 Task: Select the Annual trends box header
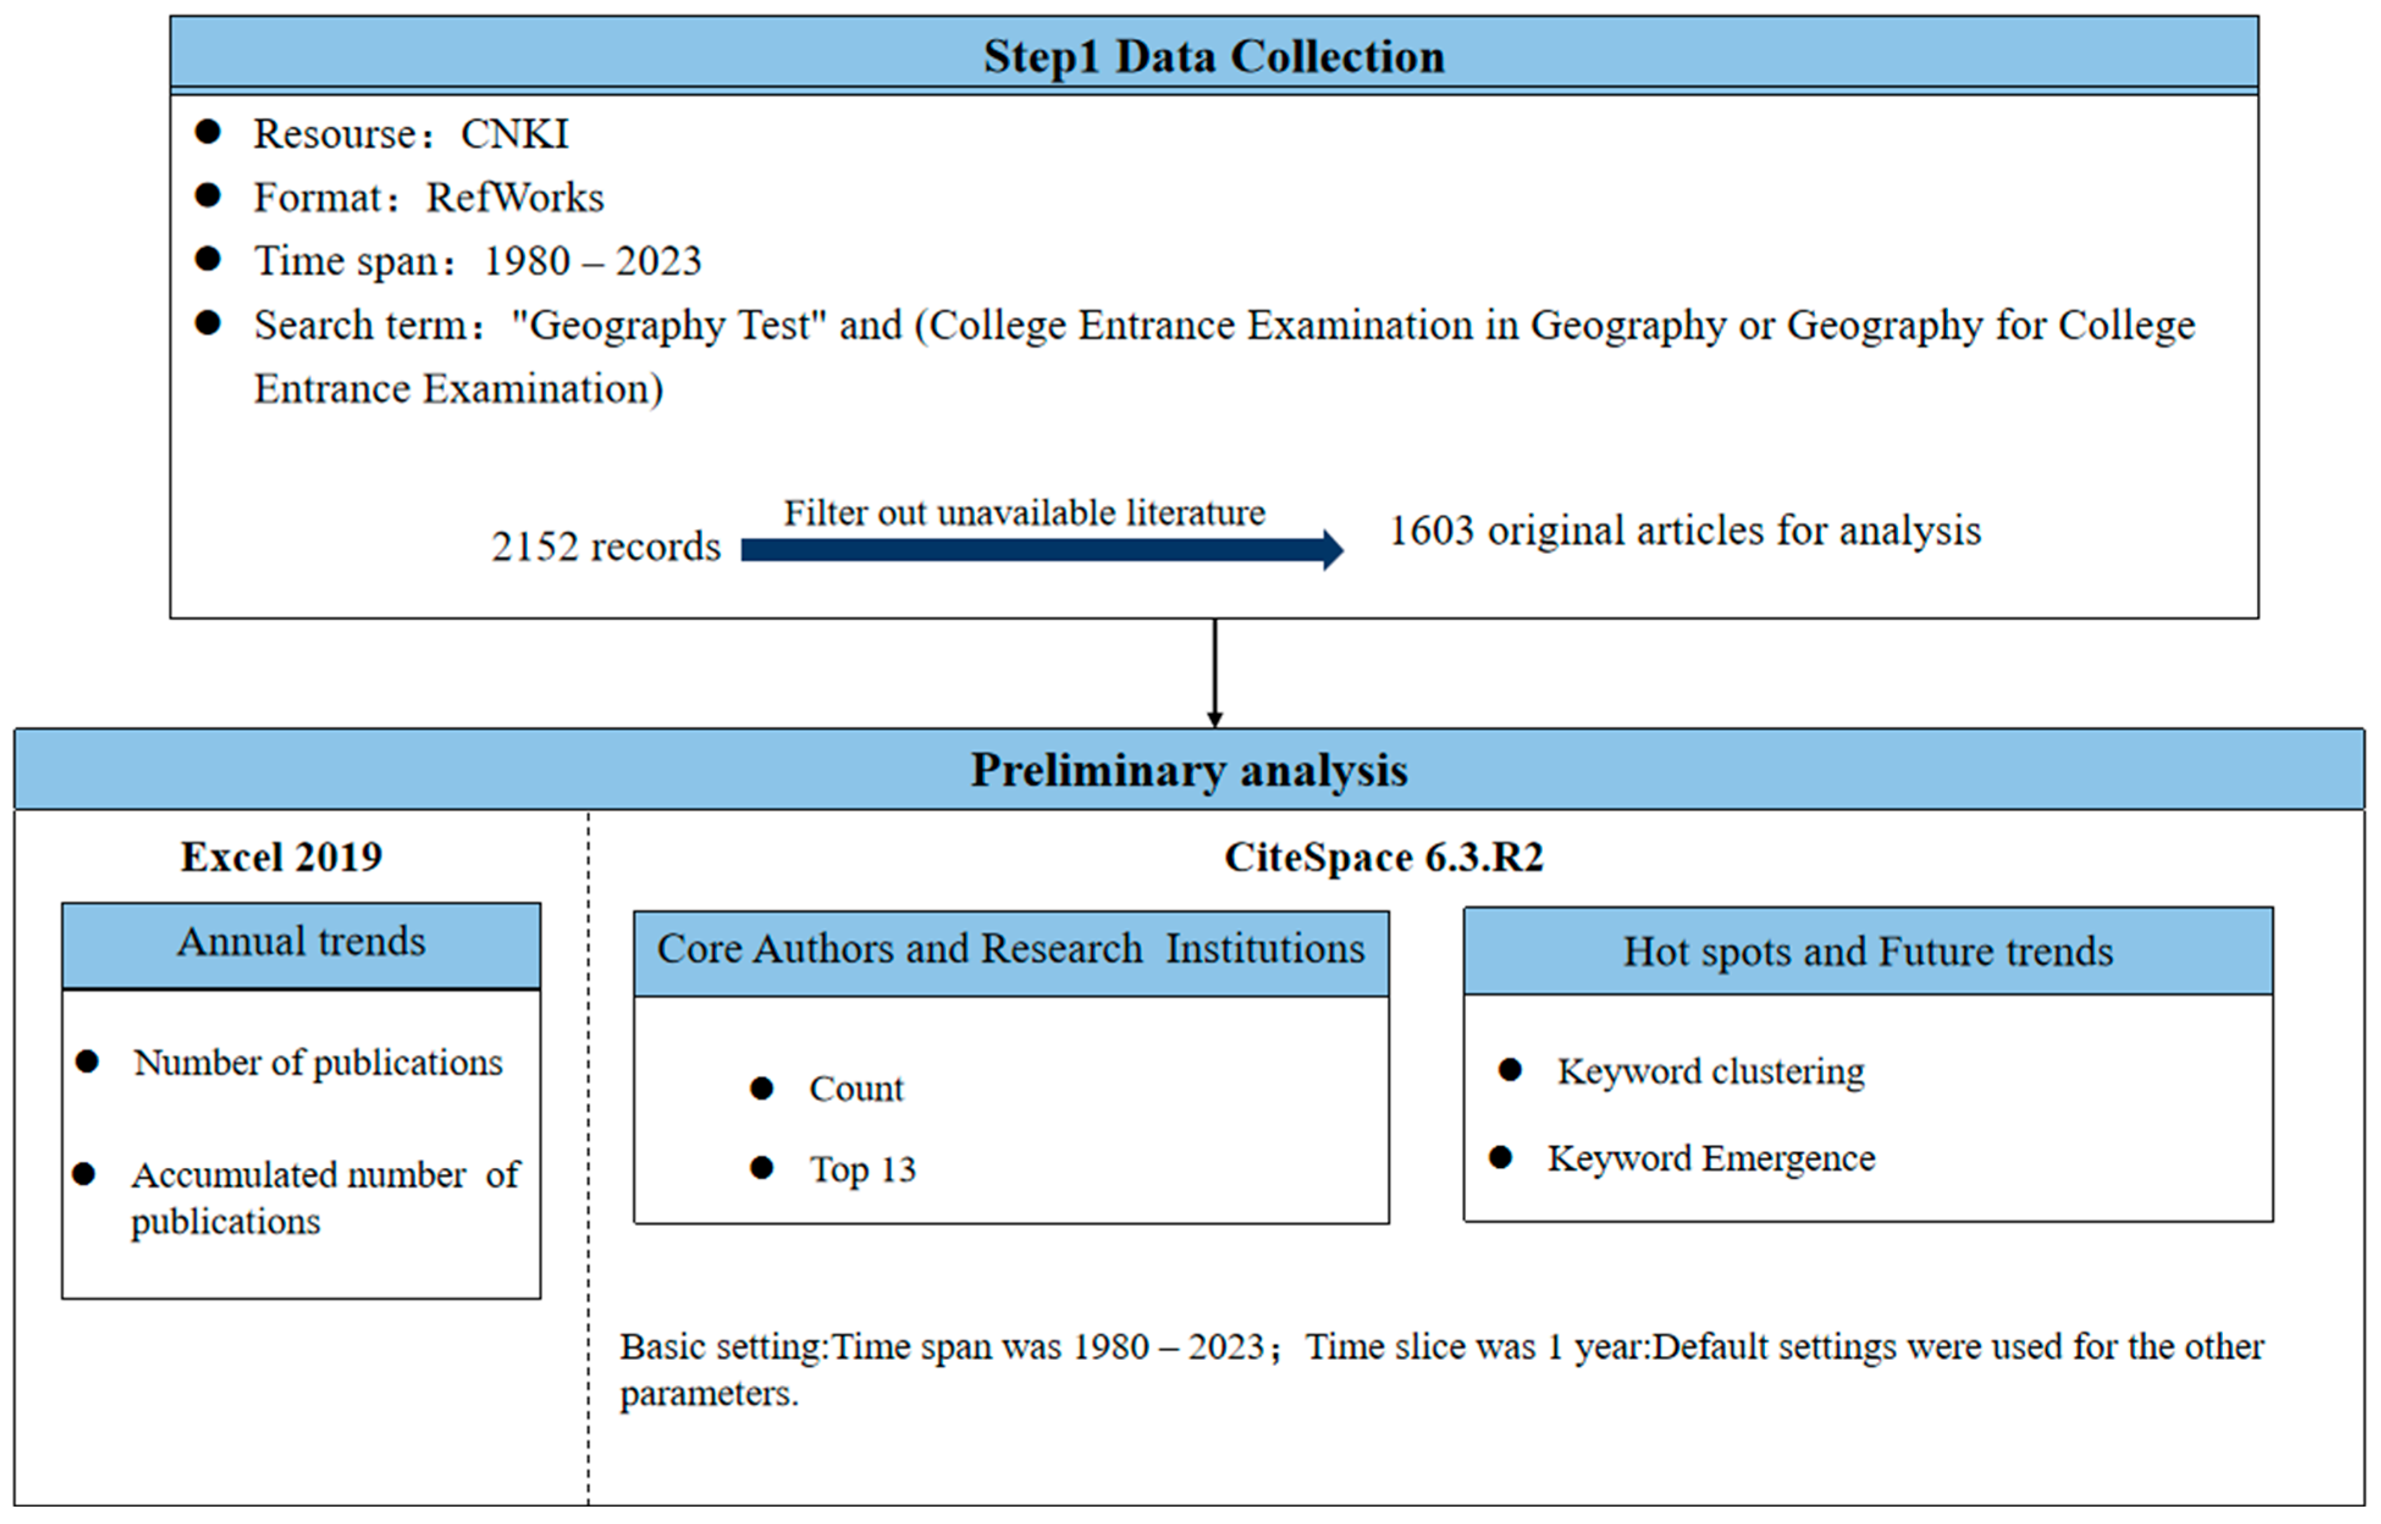[301, 943]
